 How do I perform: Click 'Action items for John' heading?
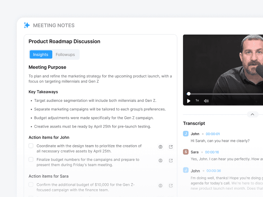click(49, 137)
